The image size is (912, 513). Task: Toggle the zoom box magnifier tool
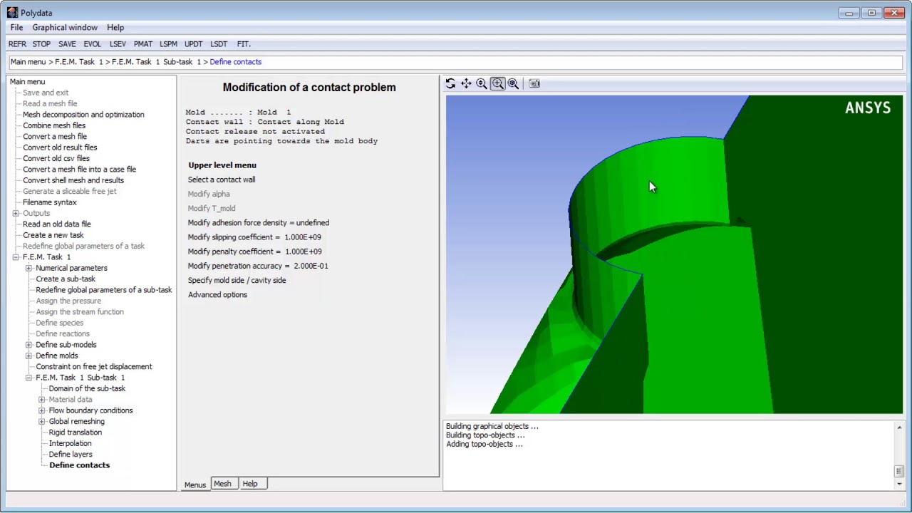[497, 83]
